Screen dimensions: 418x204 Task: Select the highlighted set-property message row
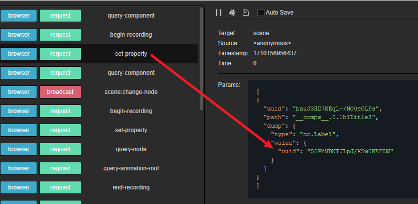click(131, 54)
